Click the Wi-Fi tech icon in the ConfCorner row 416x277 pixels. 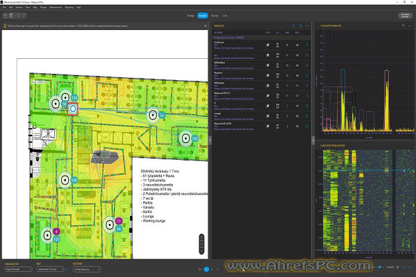click(268, 45)
